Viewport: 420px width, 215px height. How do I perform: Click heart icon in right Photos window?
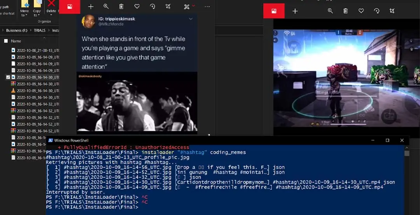tap(361, 11)
